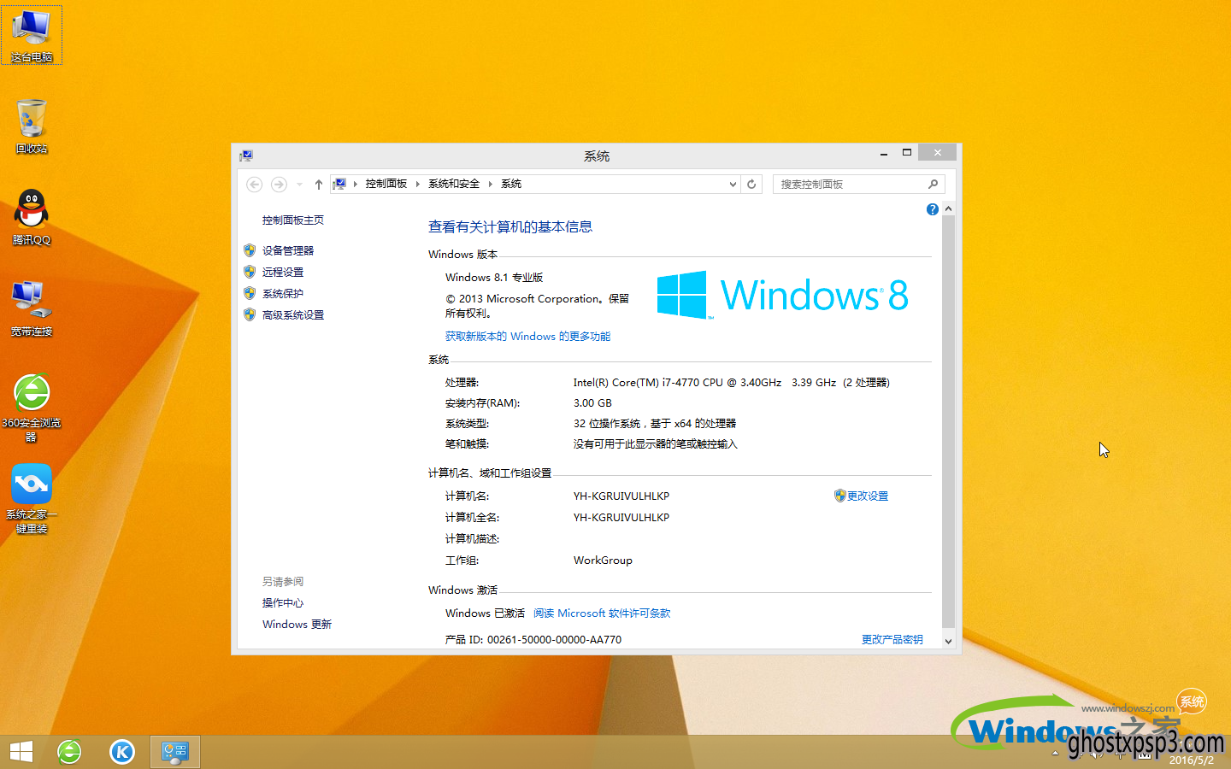Click the vertical scrollbar thumb

(x=948, y=422)
